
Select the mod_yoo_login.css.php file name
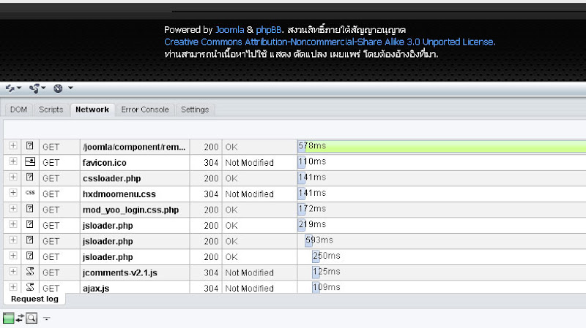(x=131, y=210)
